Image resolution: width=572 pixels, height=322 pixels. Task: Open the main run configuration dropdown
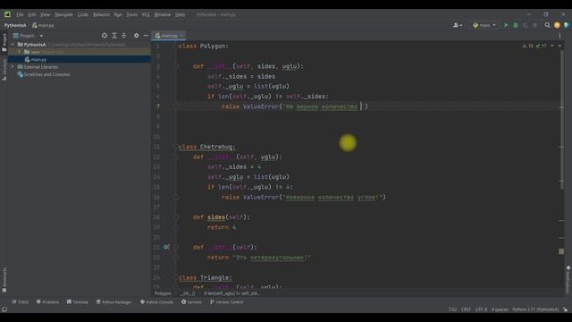point(484,25)
